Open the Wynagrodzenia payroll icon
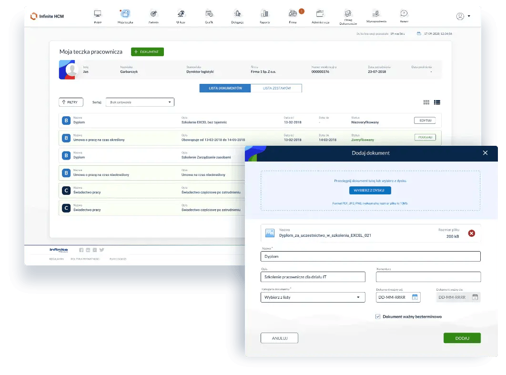This screenshot has height=375, width=506. pyautogui.click(x=376, y=13)
